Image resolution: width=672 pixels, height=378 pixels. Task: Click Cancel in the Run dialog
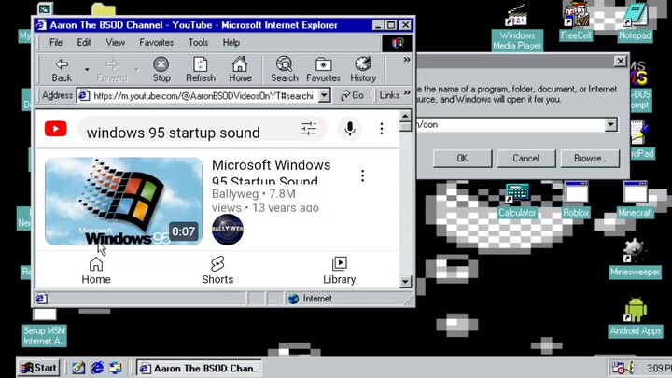[525, 158]
